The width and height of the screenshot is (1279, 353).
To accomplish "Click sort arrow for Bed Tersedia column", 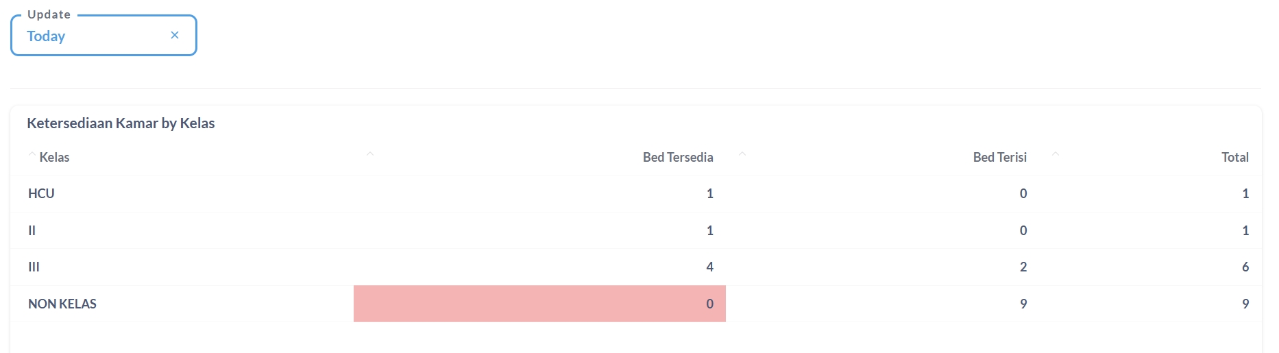I will [370, 154].
